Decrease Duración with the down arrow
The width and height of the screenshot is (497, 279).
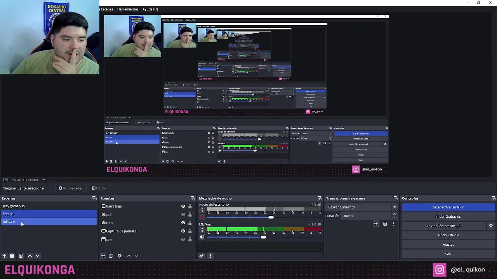394,217
